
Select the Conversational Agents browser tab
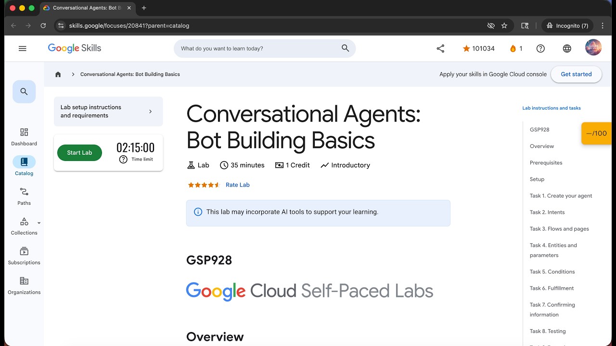(x=87, y=8)
